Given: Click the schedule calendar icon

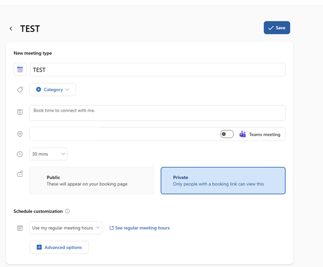Looking at the screenshot, I should (20, 228).
